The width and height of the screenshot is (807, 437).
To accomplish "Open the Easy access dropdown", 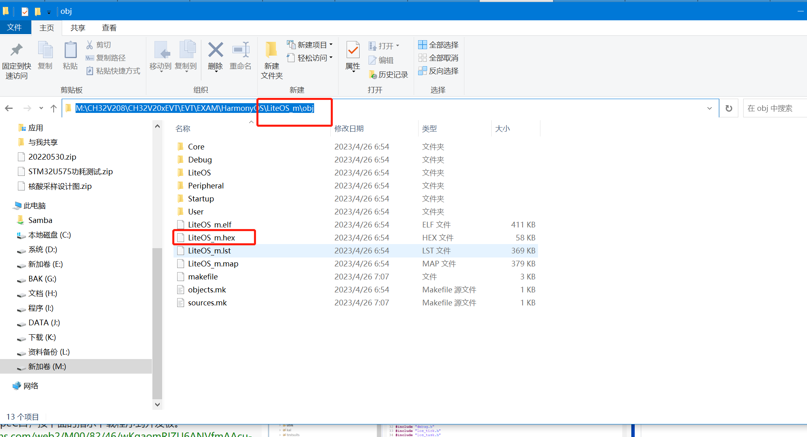I will [x=310, y=58].
